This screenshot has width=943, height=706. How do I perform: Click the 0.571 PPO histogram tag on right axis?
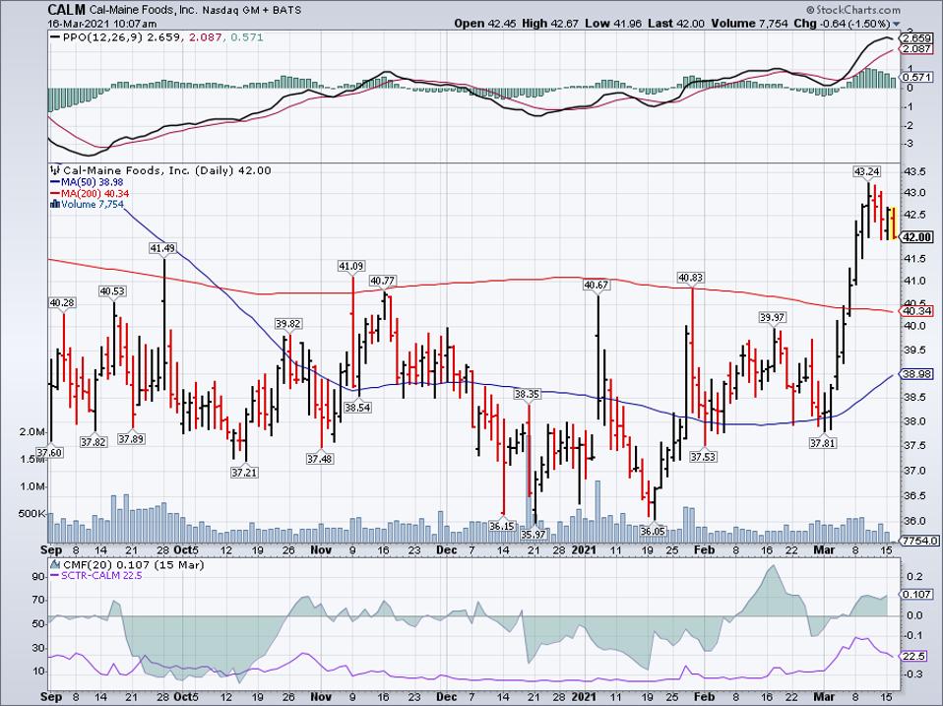point(917,77)
